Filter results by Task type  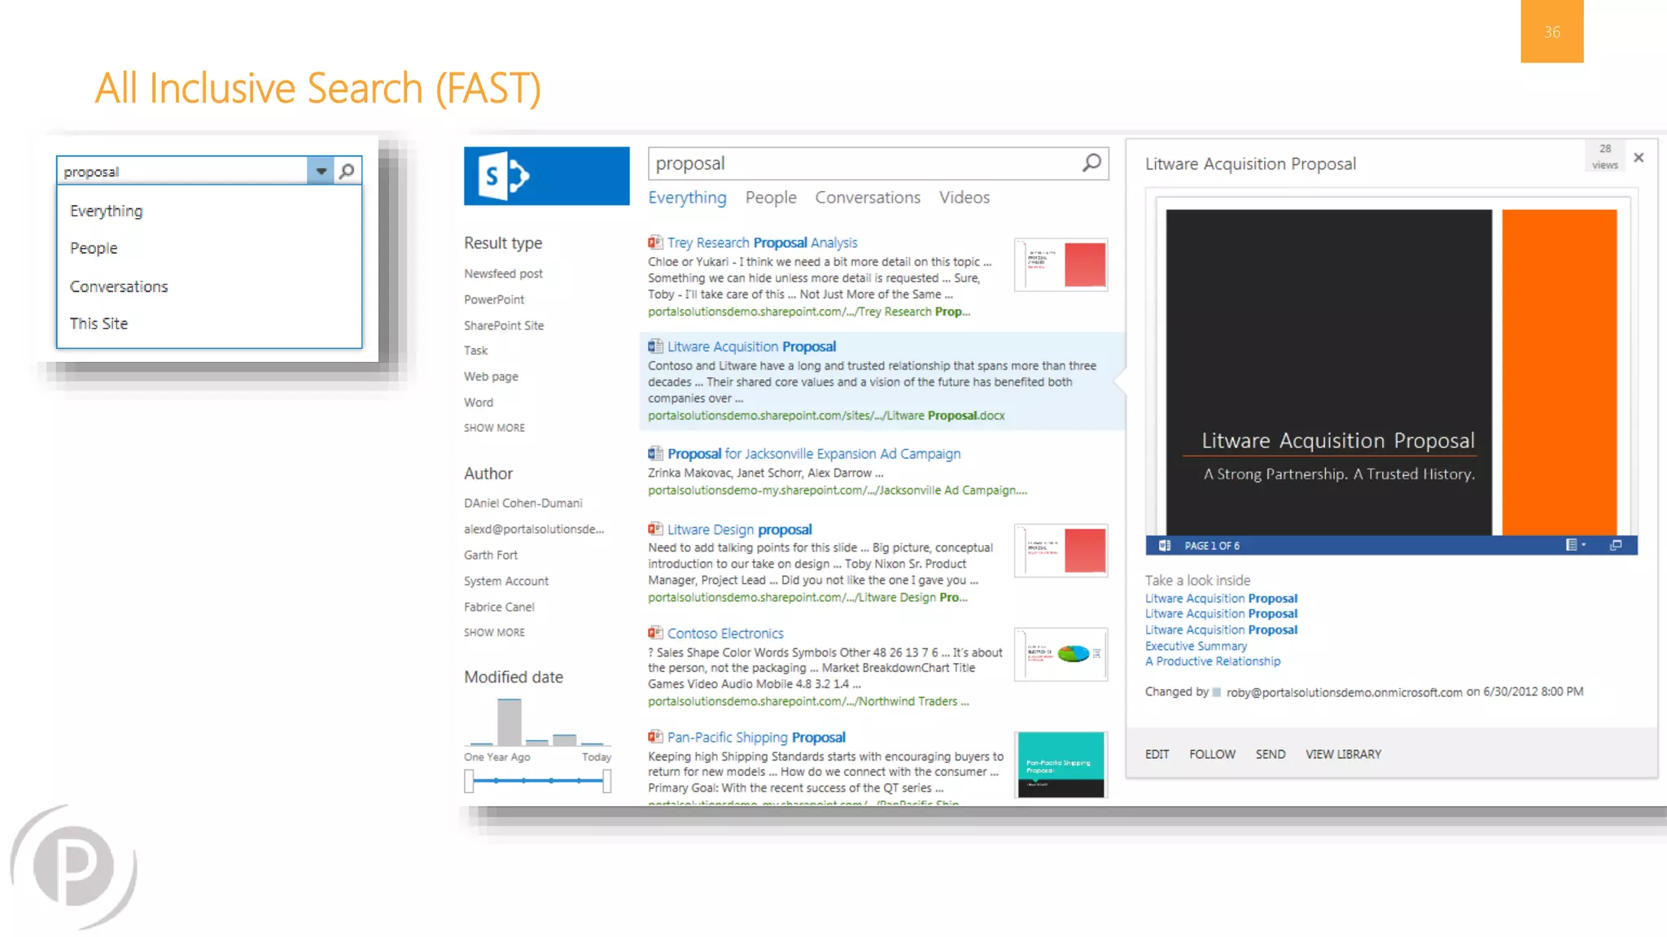(x=475, y=351)
